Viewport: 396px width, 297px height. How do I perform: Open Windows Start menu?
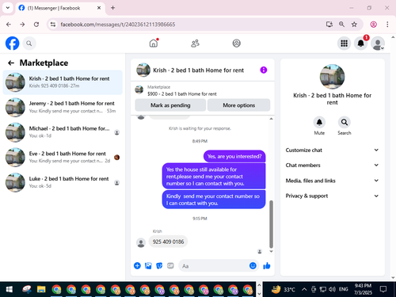10,290
